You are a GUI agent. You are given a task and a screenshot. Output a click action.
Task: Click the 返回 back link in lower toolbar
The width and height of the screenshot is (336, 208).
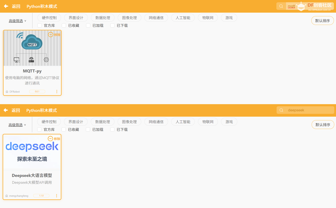16,110
